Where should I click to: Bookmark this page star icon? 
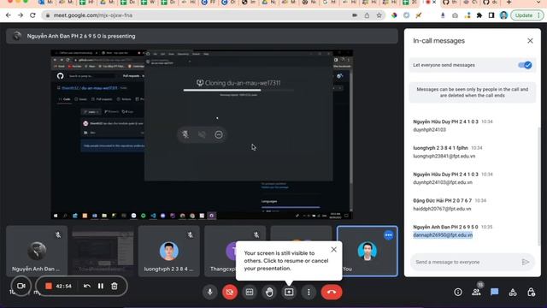[379, 15]
